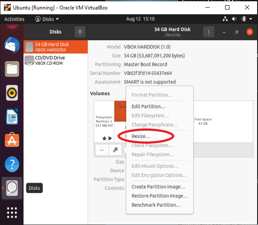Select 54 GB Hard Disk in sidebar
This screenshot has width=258, height=225.
click(x=56, y=47)
